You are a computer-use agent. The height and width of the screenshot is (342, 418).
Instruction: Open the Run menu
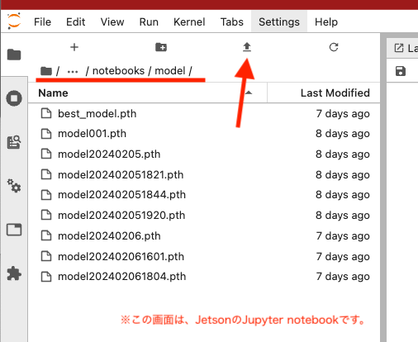[149, 21]
